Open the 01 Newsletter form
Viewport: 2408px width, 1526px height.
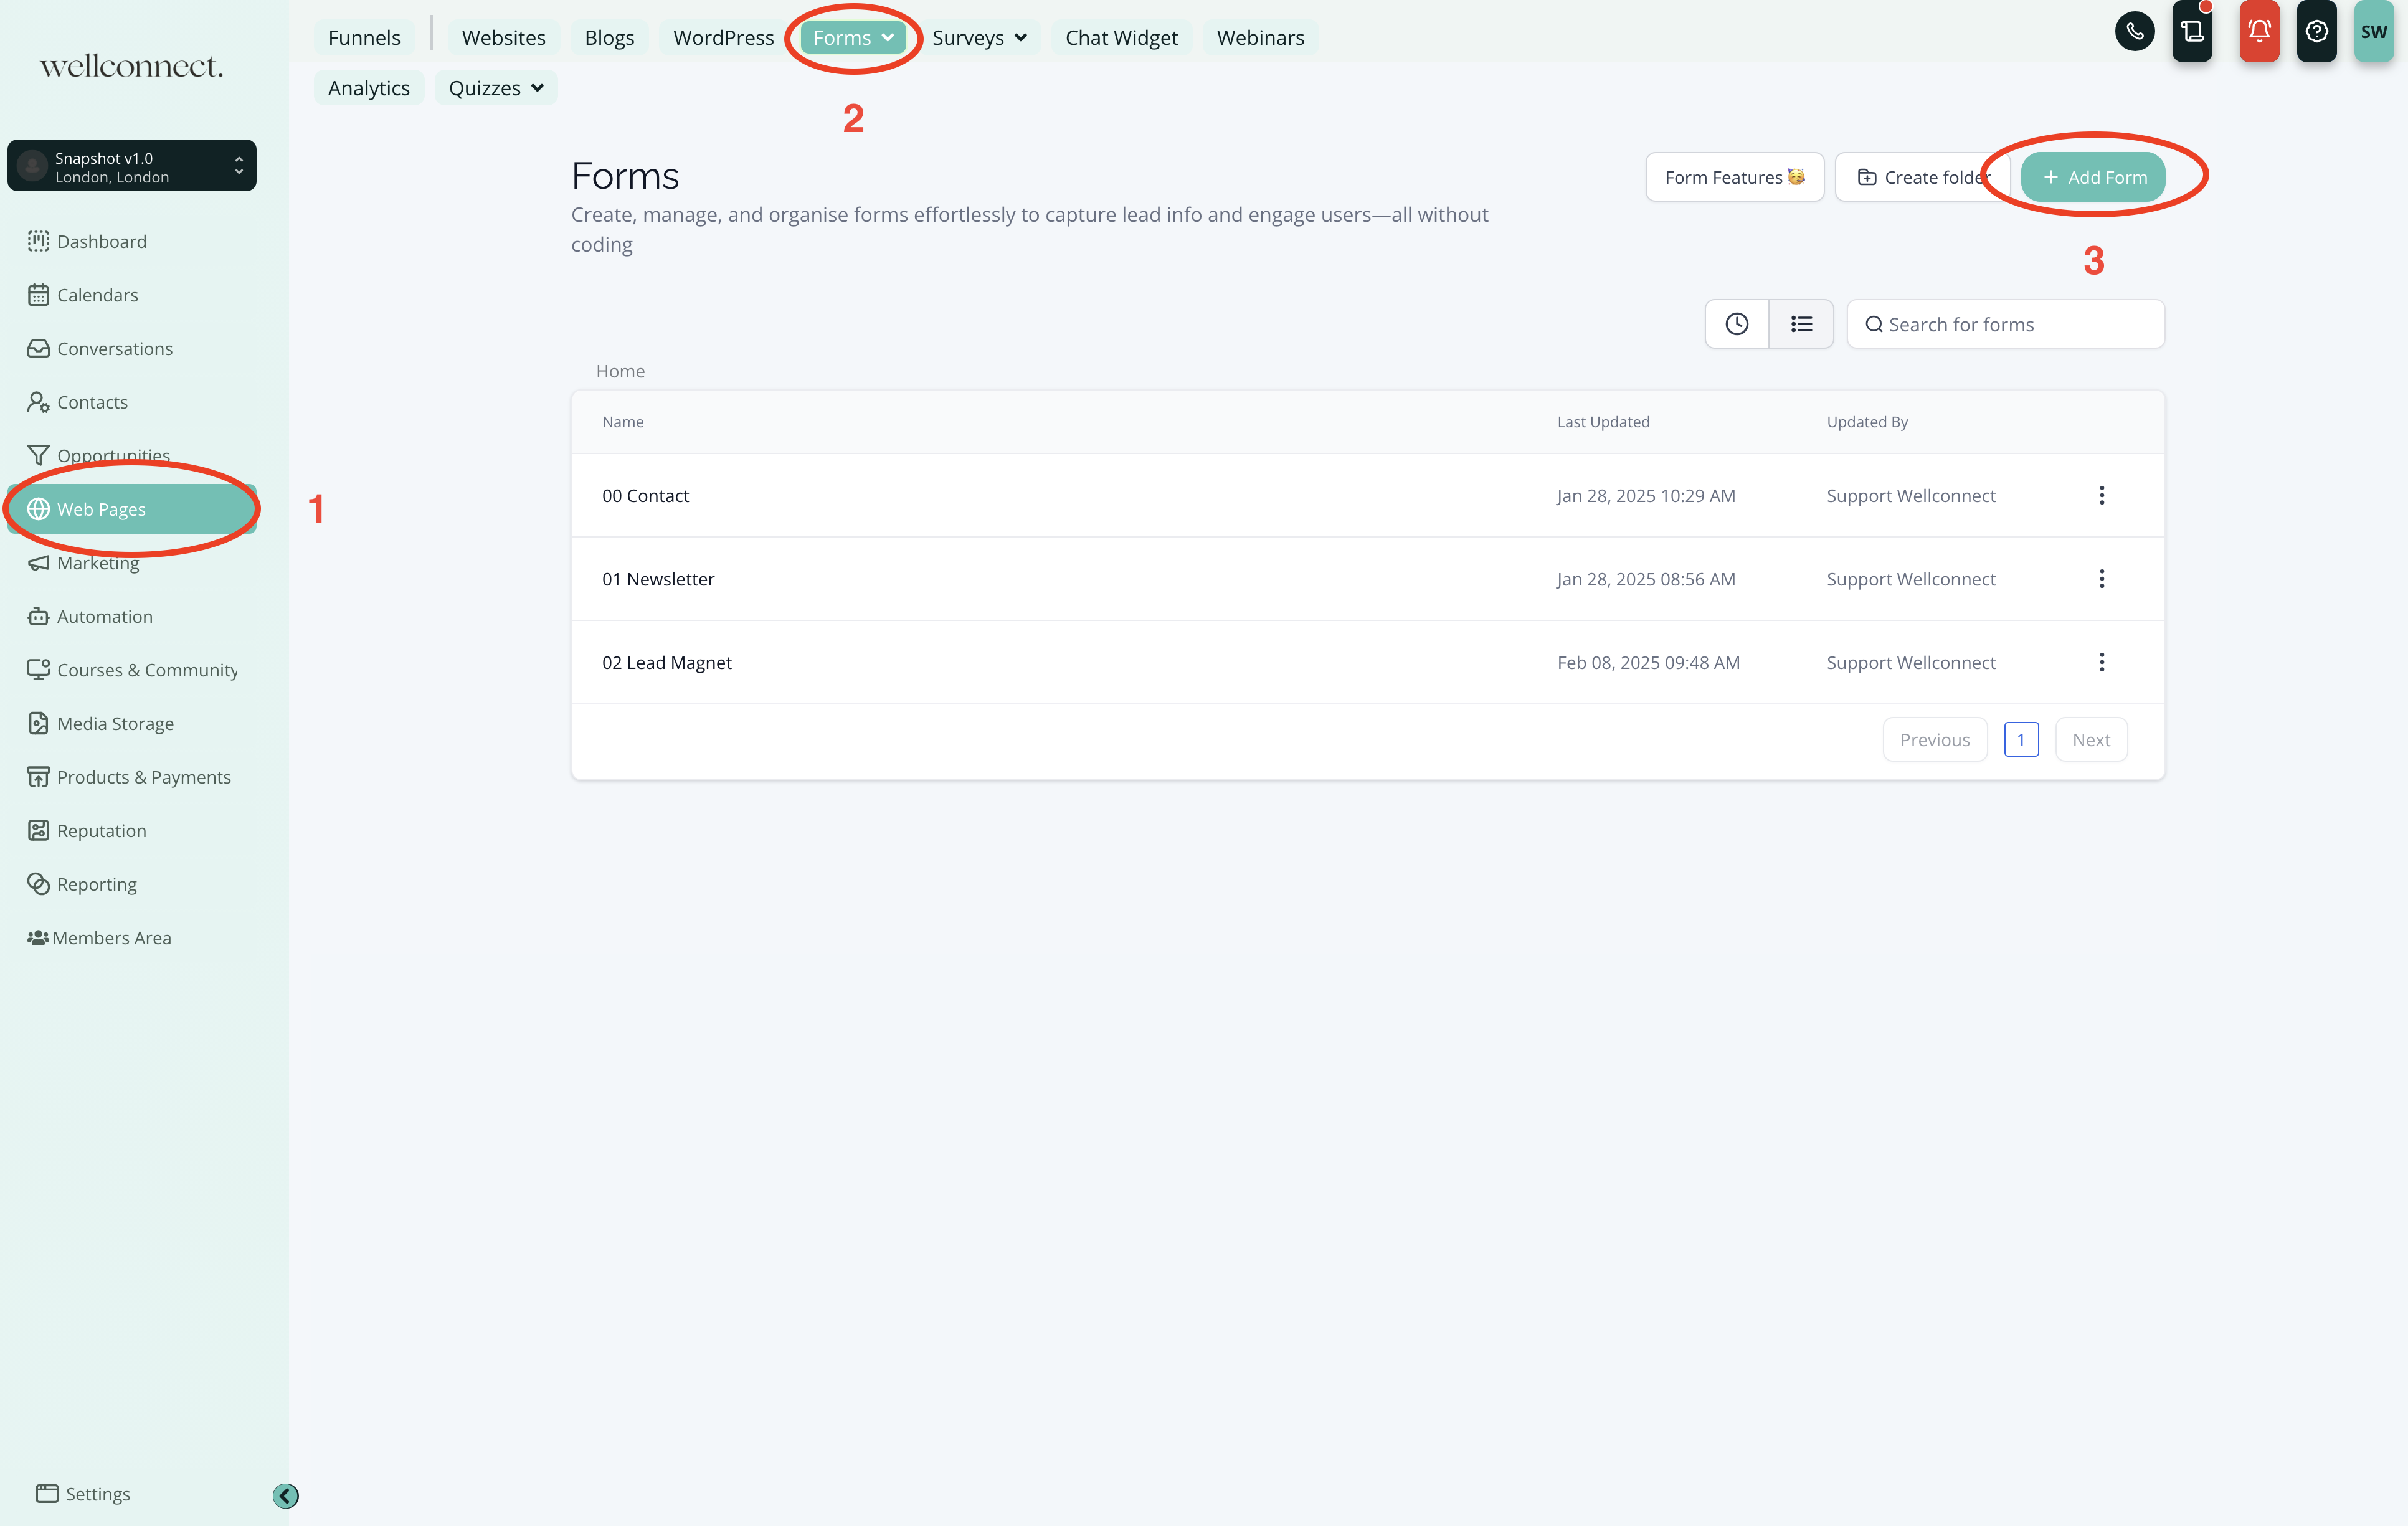click(658, 580)
